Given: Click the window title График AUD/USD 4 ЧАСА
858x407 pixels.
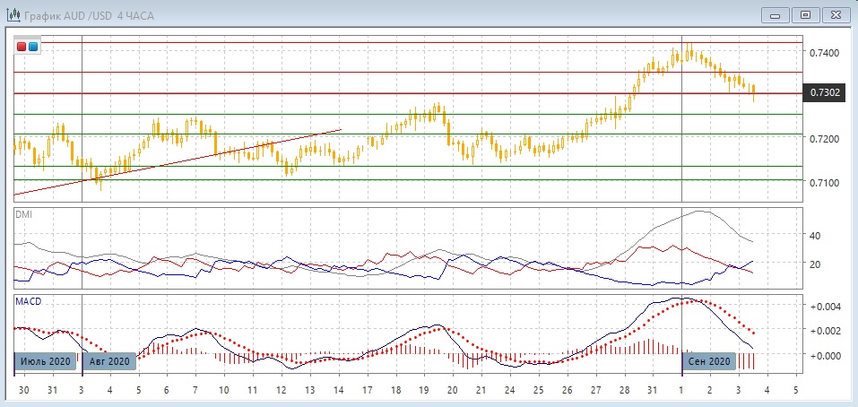Looking at the screenshot, I should pyautogui.click(x=81, y=15).
